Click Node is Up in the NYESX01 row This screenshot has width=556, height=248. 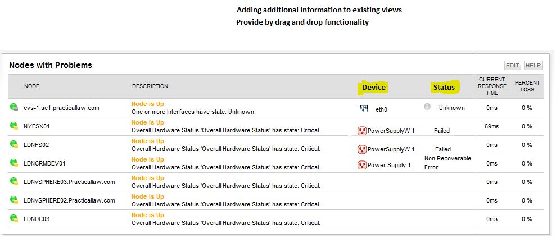tap(148, 122)
